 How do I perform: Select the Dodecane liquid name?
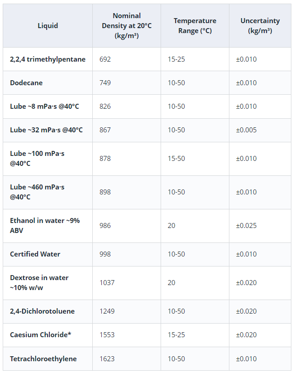point(26,83)
